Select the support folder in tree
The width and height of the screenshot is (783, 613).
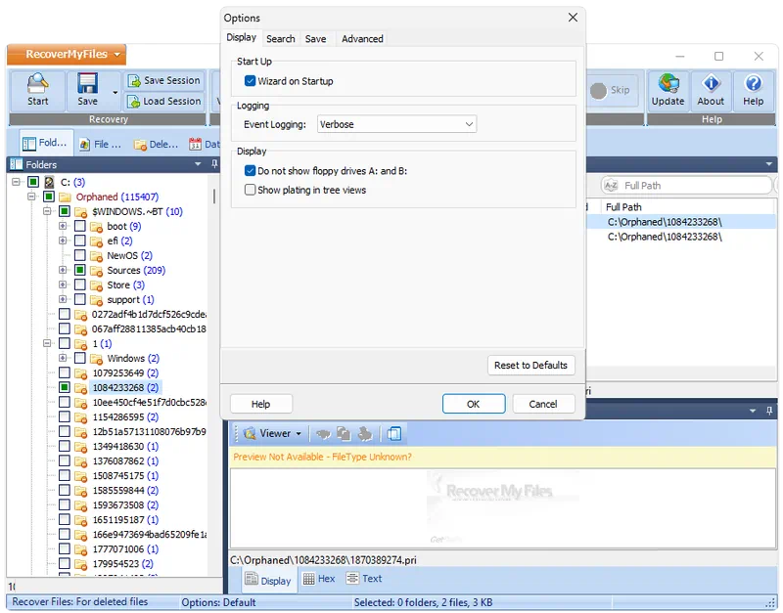tap(130, 300)
